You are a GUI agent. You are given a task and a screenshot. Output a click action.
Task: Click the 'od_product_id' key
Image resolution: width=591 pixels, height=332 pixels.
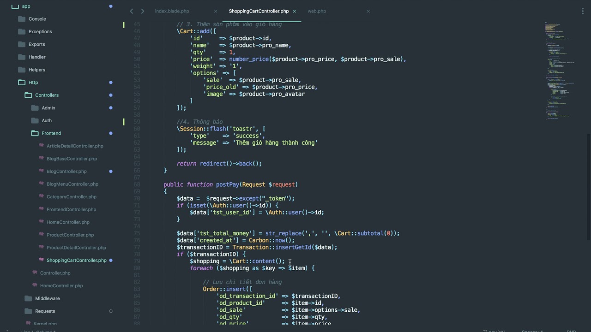pos(241,303)
